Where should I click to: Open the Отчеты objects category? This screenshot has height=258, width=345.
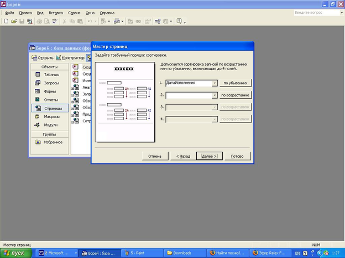pyautogui.click(x=51, y=100)
